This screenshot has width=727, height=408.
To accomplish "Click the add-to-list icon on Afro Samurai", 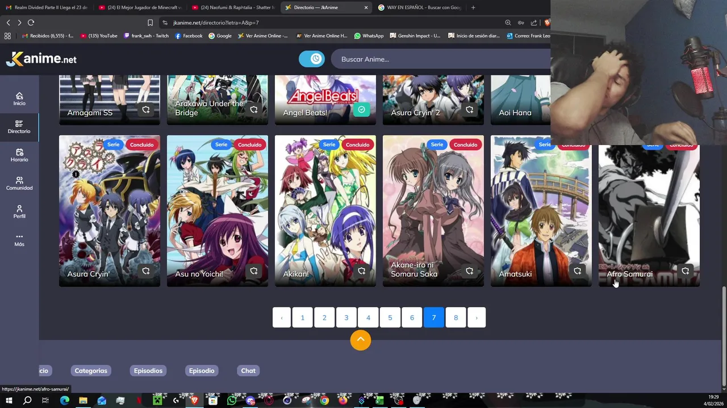I will (686, 271).
